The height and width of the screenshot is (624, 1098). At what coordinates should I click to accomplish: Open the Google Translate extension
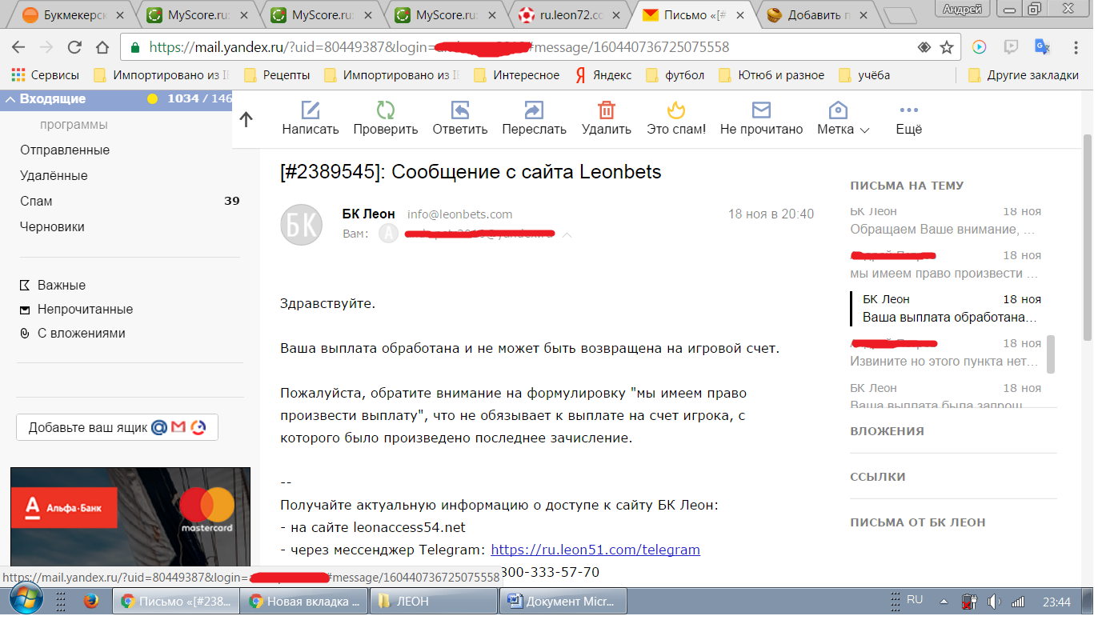(x=1042, y=47)
